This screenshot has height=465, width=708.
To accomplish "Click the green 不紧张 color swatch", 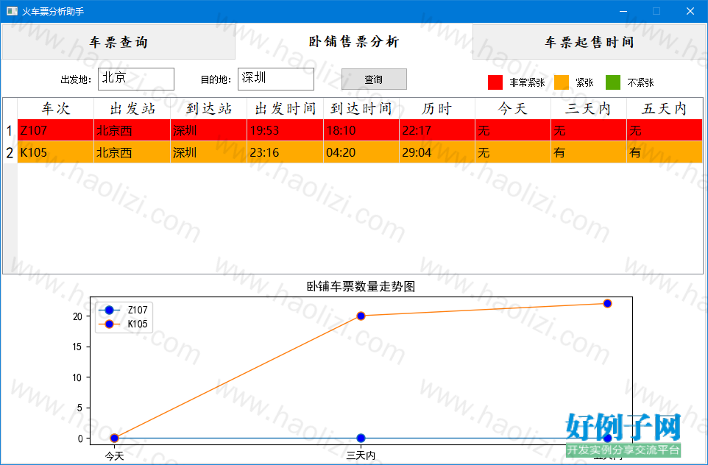I will pyautogui.click(x=613, y=82).
